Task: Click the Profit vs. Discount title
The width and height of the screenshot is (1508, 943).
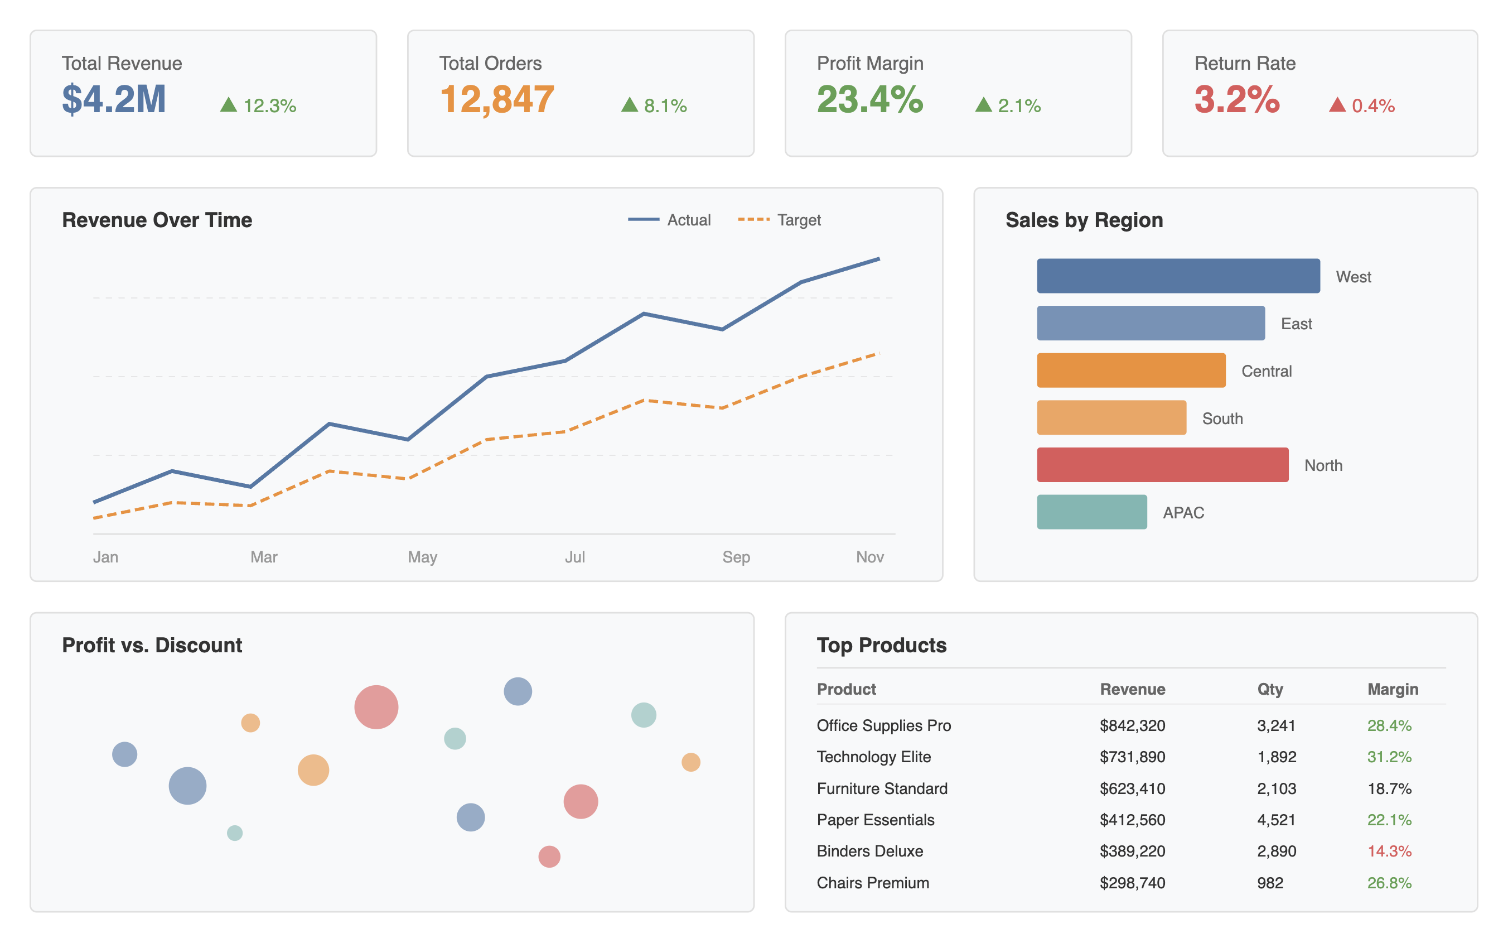Action: coord(152,645)
